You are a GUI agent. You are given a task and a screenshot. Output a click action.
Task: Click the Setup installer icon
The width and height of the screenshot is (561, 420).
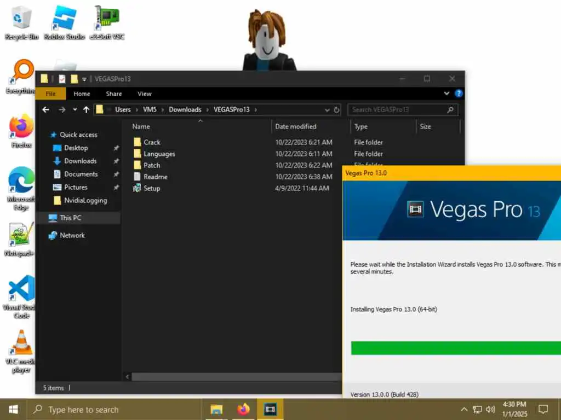point(136,188)
